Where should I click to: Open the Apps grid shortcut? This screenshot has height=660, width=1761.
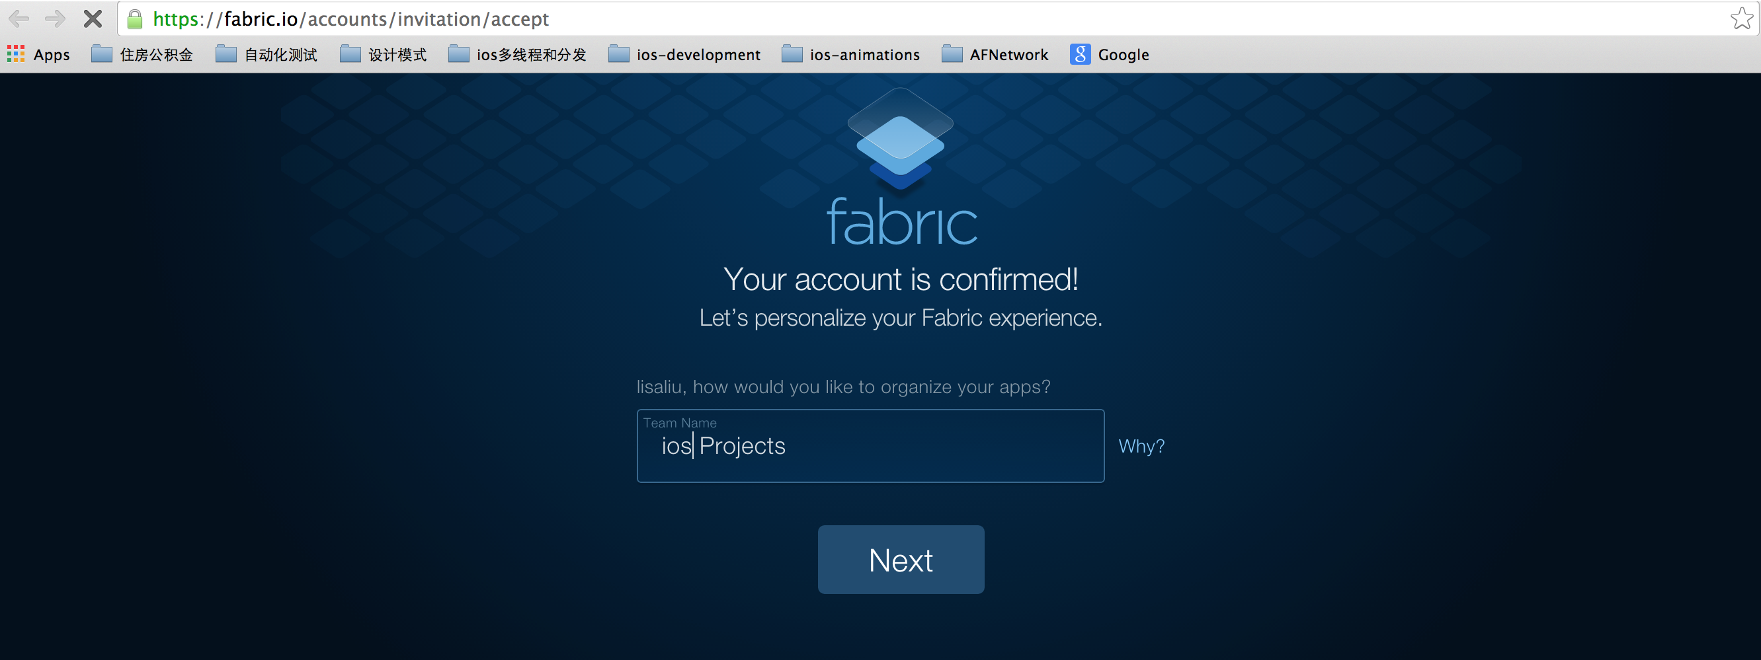tap(38, 55)
